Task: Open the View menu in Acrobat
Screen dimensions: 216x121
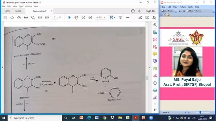Action: pyautogui.click(x=15, y=6)
